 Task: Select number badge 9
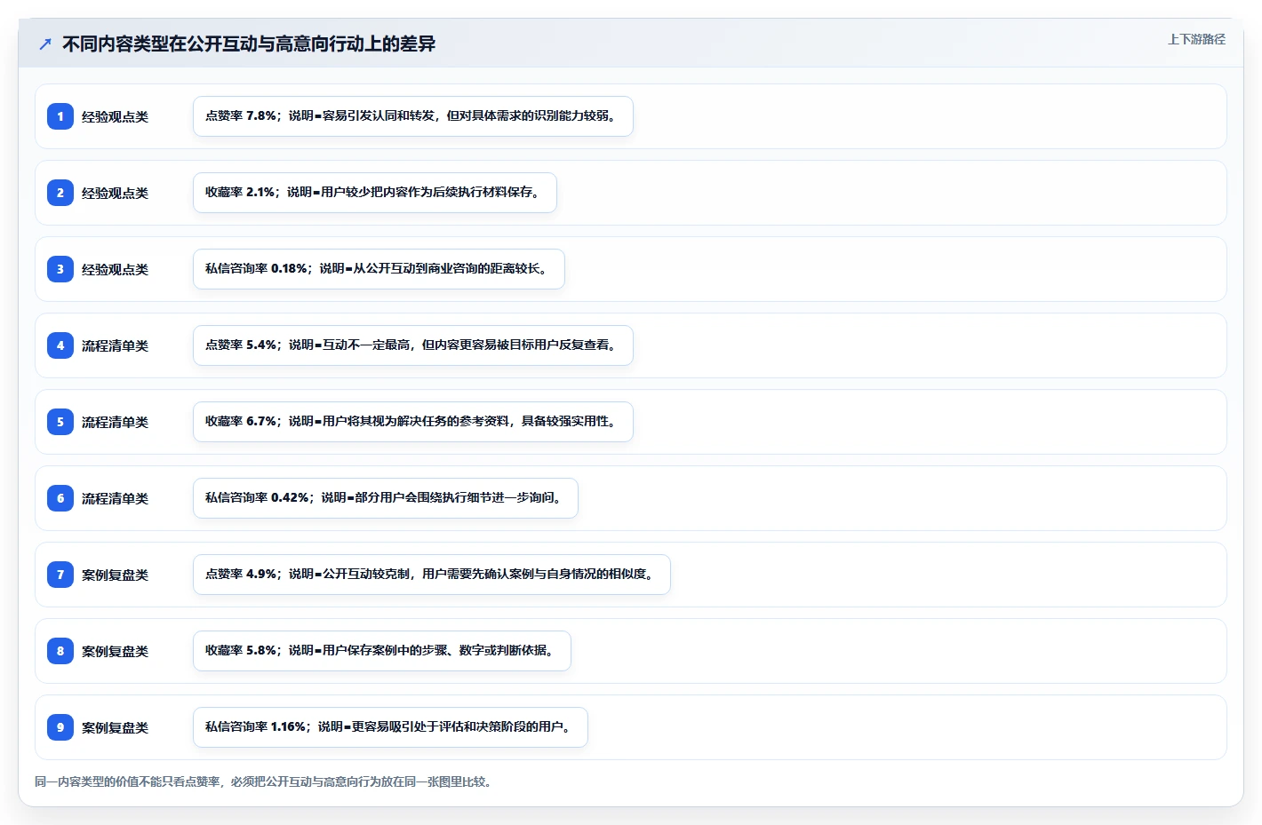pos(60,727)
